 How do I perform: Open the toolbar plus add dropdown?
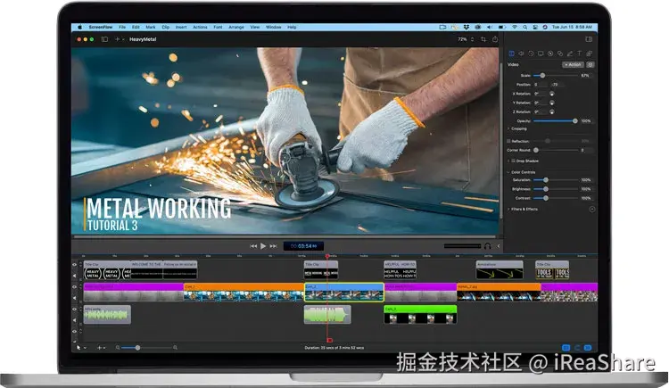point(120,39)
